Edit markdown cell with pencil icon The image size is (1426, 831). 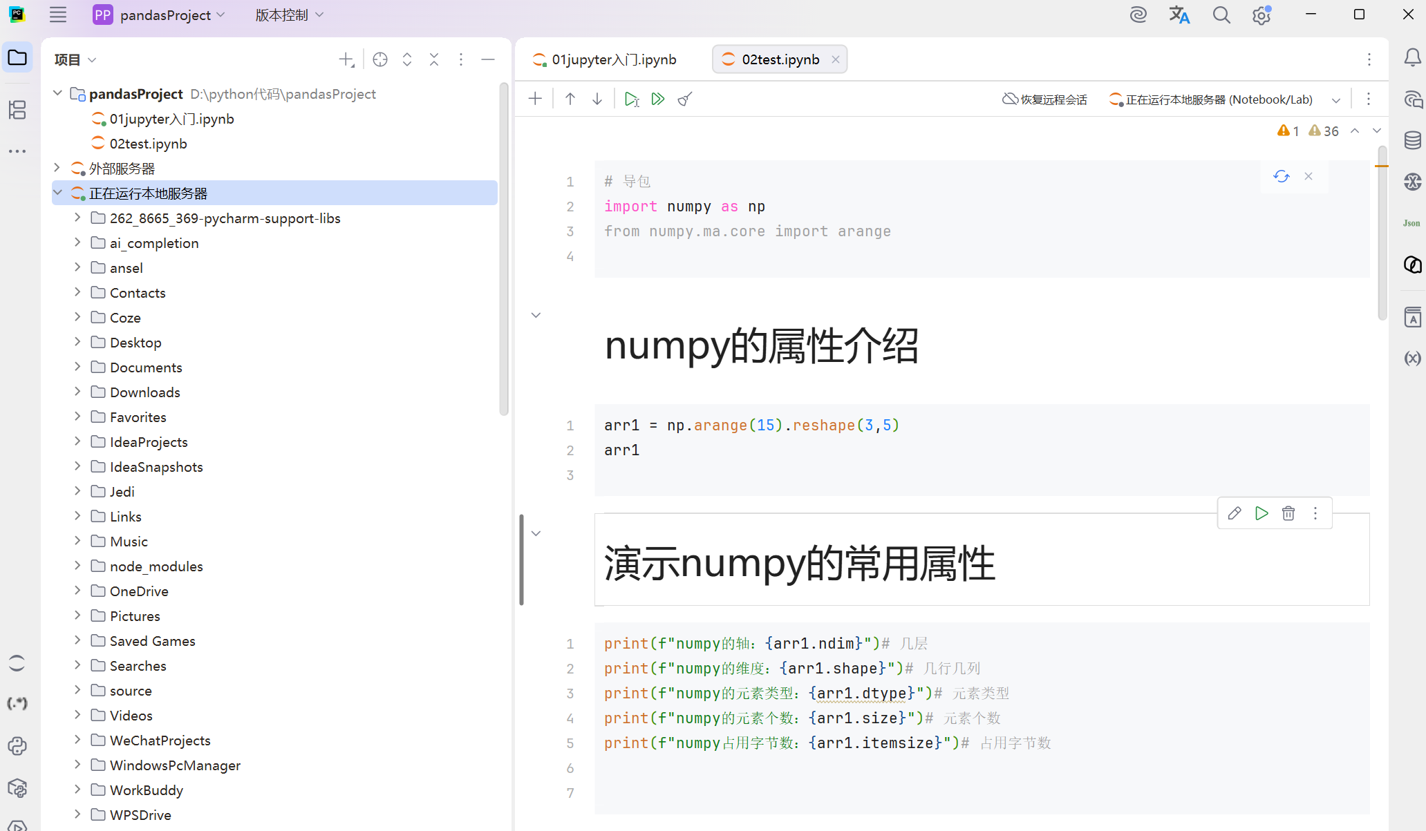(x=1235, y=513)
